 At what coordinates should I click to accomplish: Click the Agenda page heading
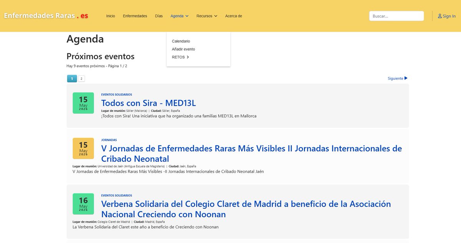click(x=85, y=39)
